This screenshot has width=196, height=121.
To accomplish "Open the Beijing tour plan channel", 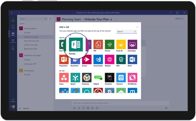I will pos(31,49).
